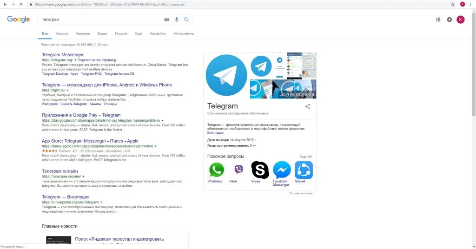Open 'Telegram — Википедия' result
Screen dimensions: 476x249
point(66,197)
